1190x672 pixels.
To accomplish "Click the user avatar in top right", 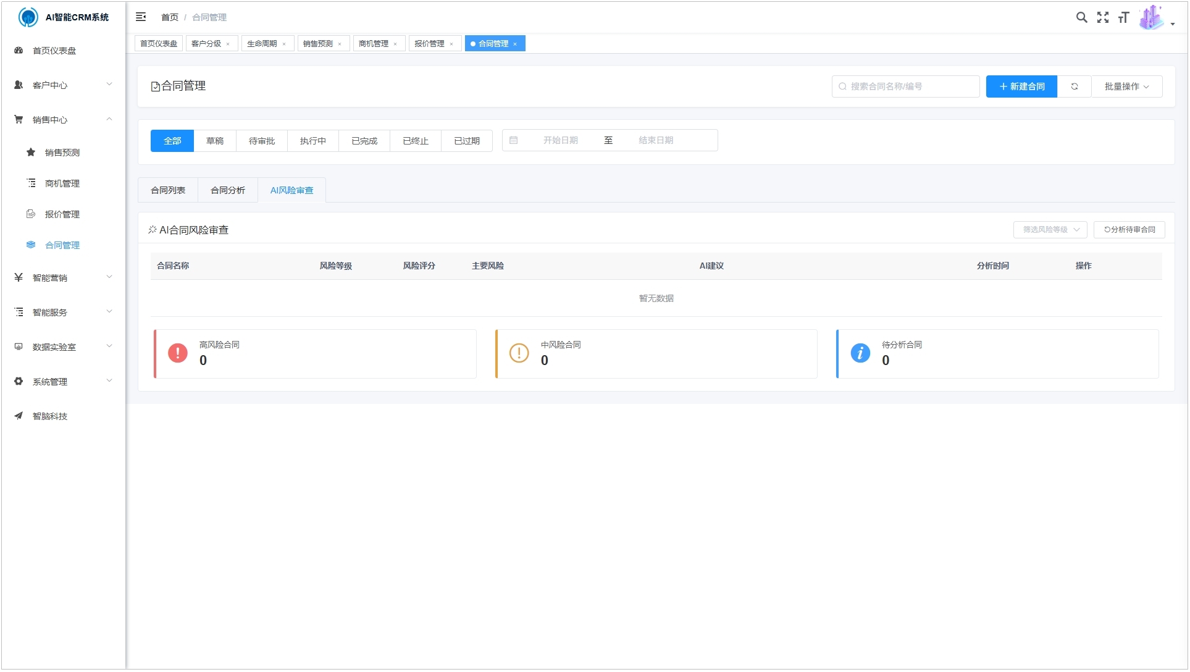I will (x=1151, y=17).
